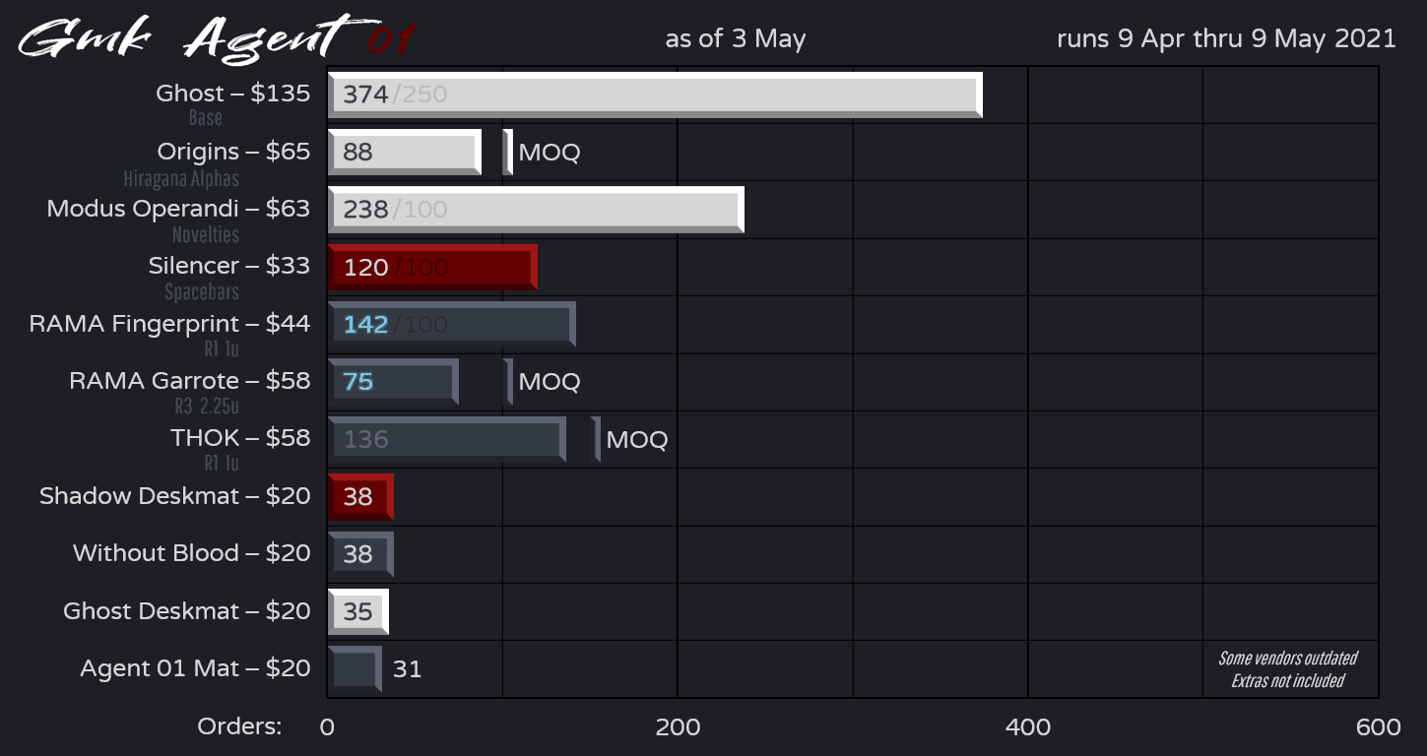Click the "as of 3 May" date text
The height and width of the screenshot is (756, 1427).
[735, 39]
